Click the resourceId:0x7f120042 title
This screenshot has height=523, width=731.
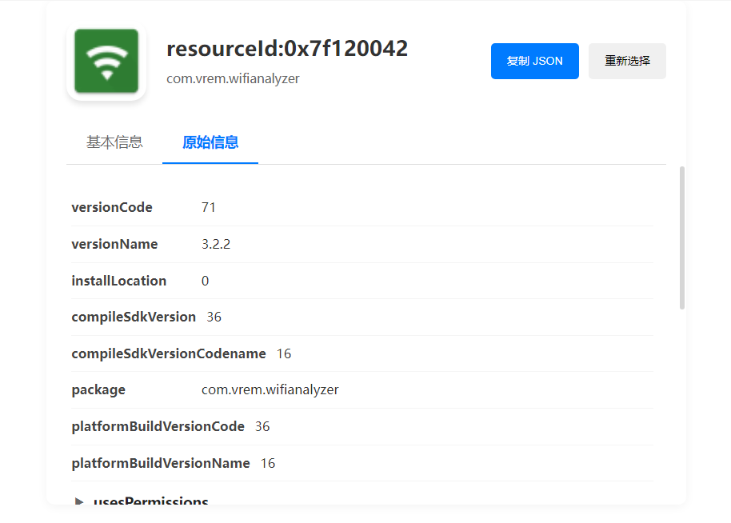tap(287, 49)
